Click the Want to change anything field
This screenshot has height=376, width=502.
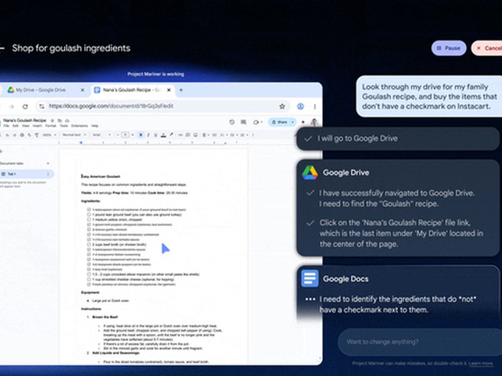coord(419,342)
